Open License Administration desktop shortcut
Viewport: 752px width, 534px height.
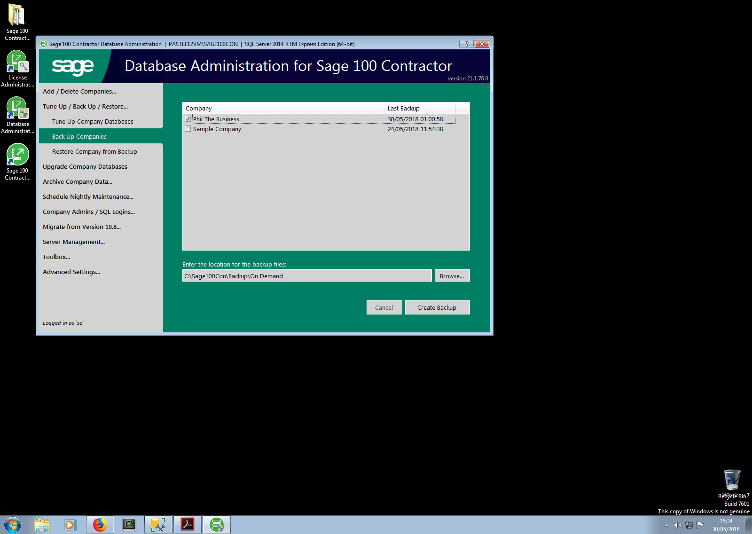pyautogui.click(x=17, y=69)
